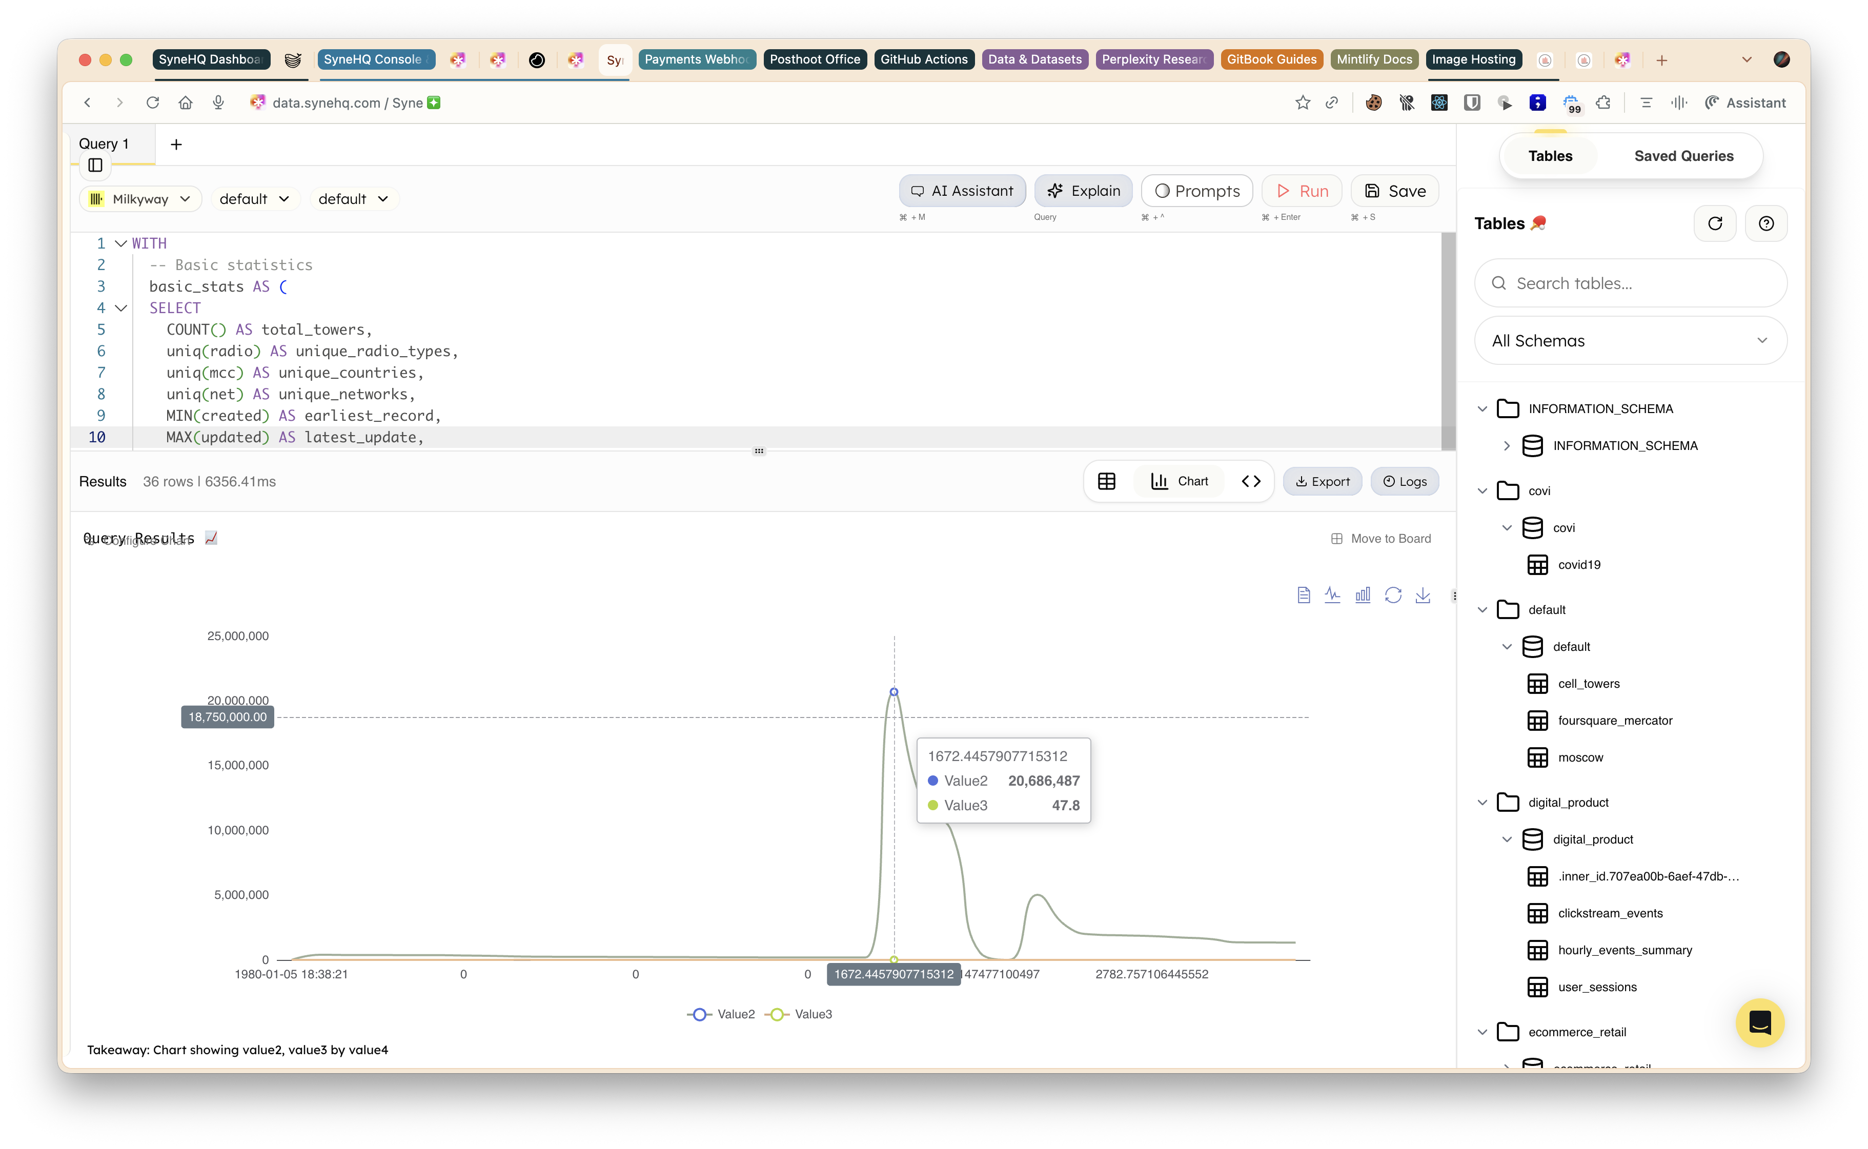Switch chart to bar type icon

1363,595
